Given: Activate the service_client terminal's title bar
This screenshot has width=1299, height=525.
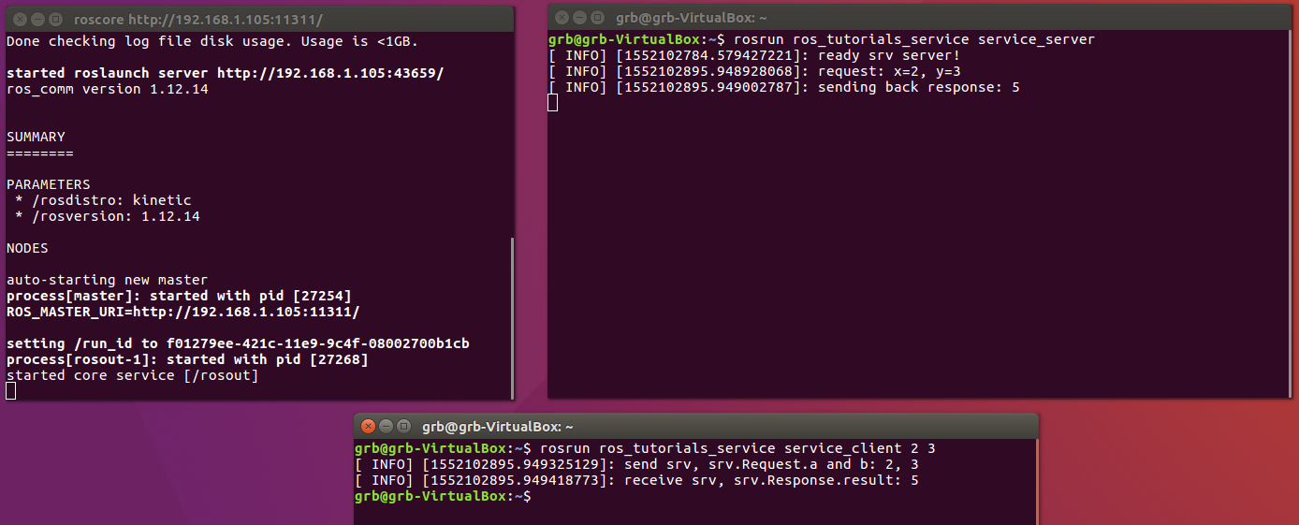Looking at the screenshot, I should tap(749, 426).
